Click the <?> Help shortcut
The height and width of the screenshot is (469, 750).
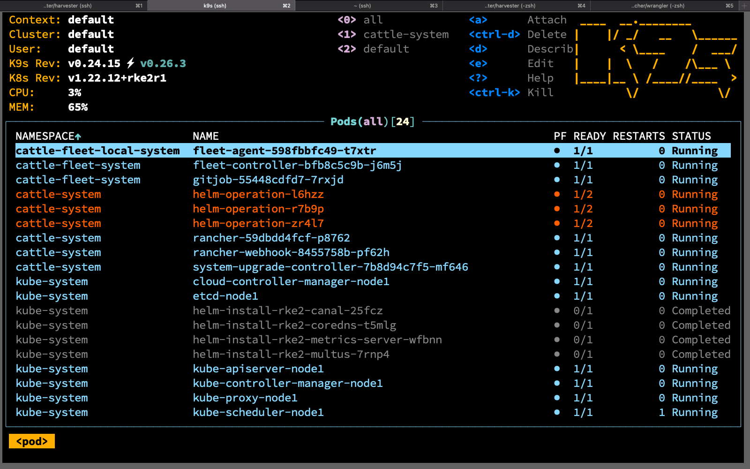(x=511, y=78)
